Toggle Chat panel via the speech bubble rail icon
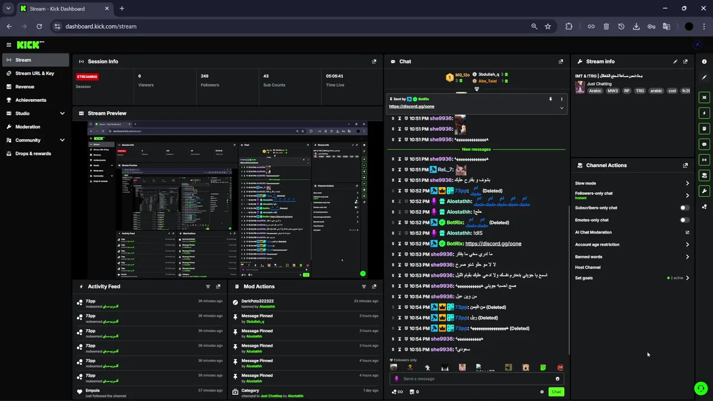The height and width of the screenshot is (401, 713). tap(704, 144)
